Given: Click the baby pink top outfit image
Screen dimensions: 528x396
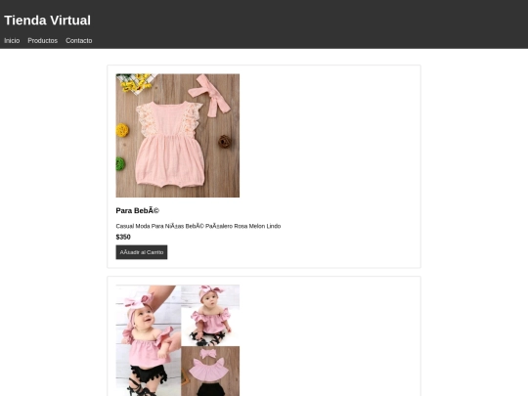Looking at the screenshot, I should point(177,340).
